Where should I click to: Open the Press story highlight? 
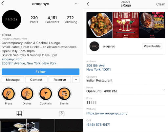pos(9,94)
